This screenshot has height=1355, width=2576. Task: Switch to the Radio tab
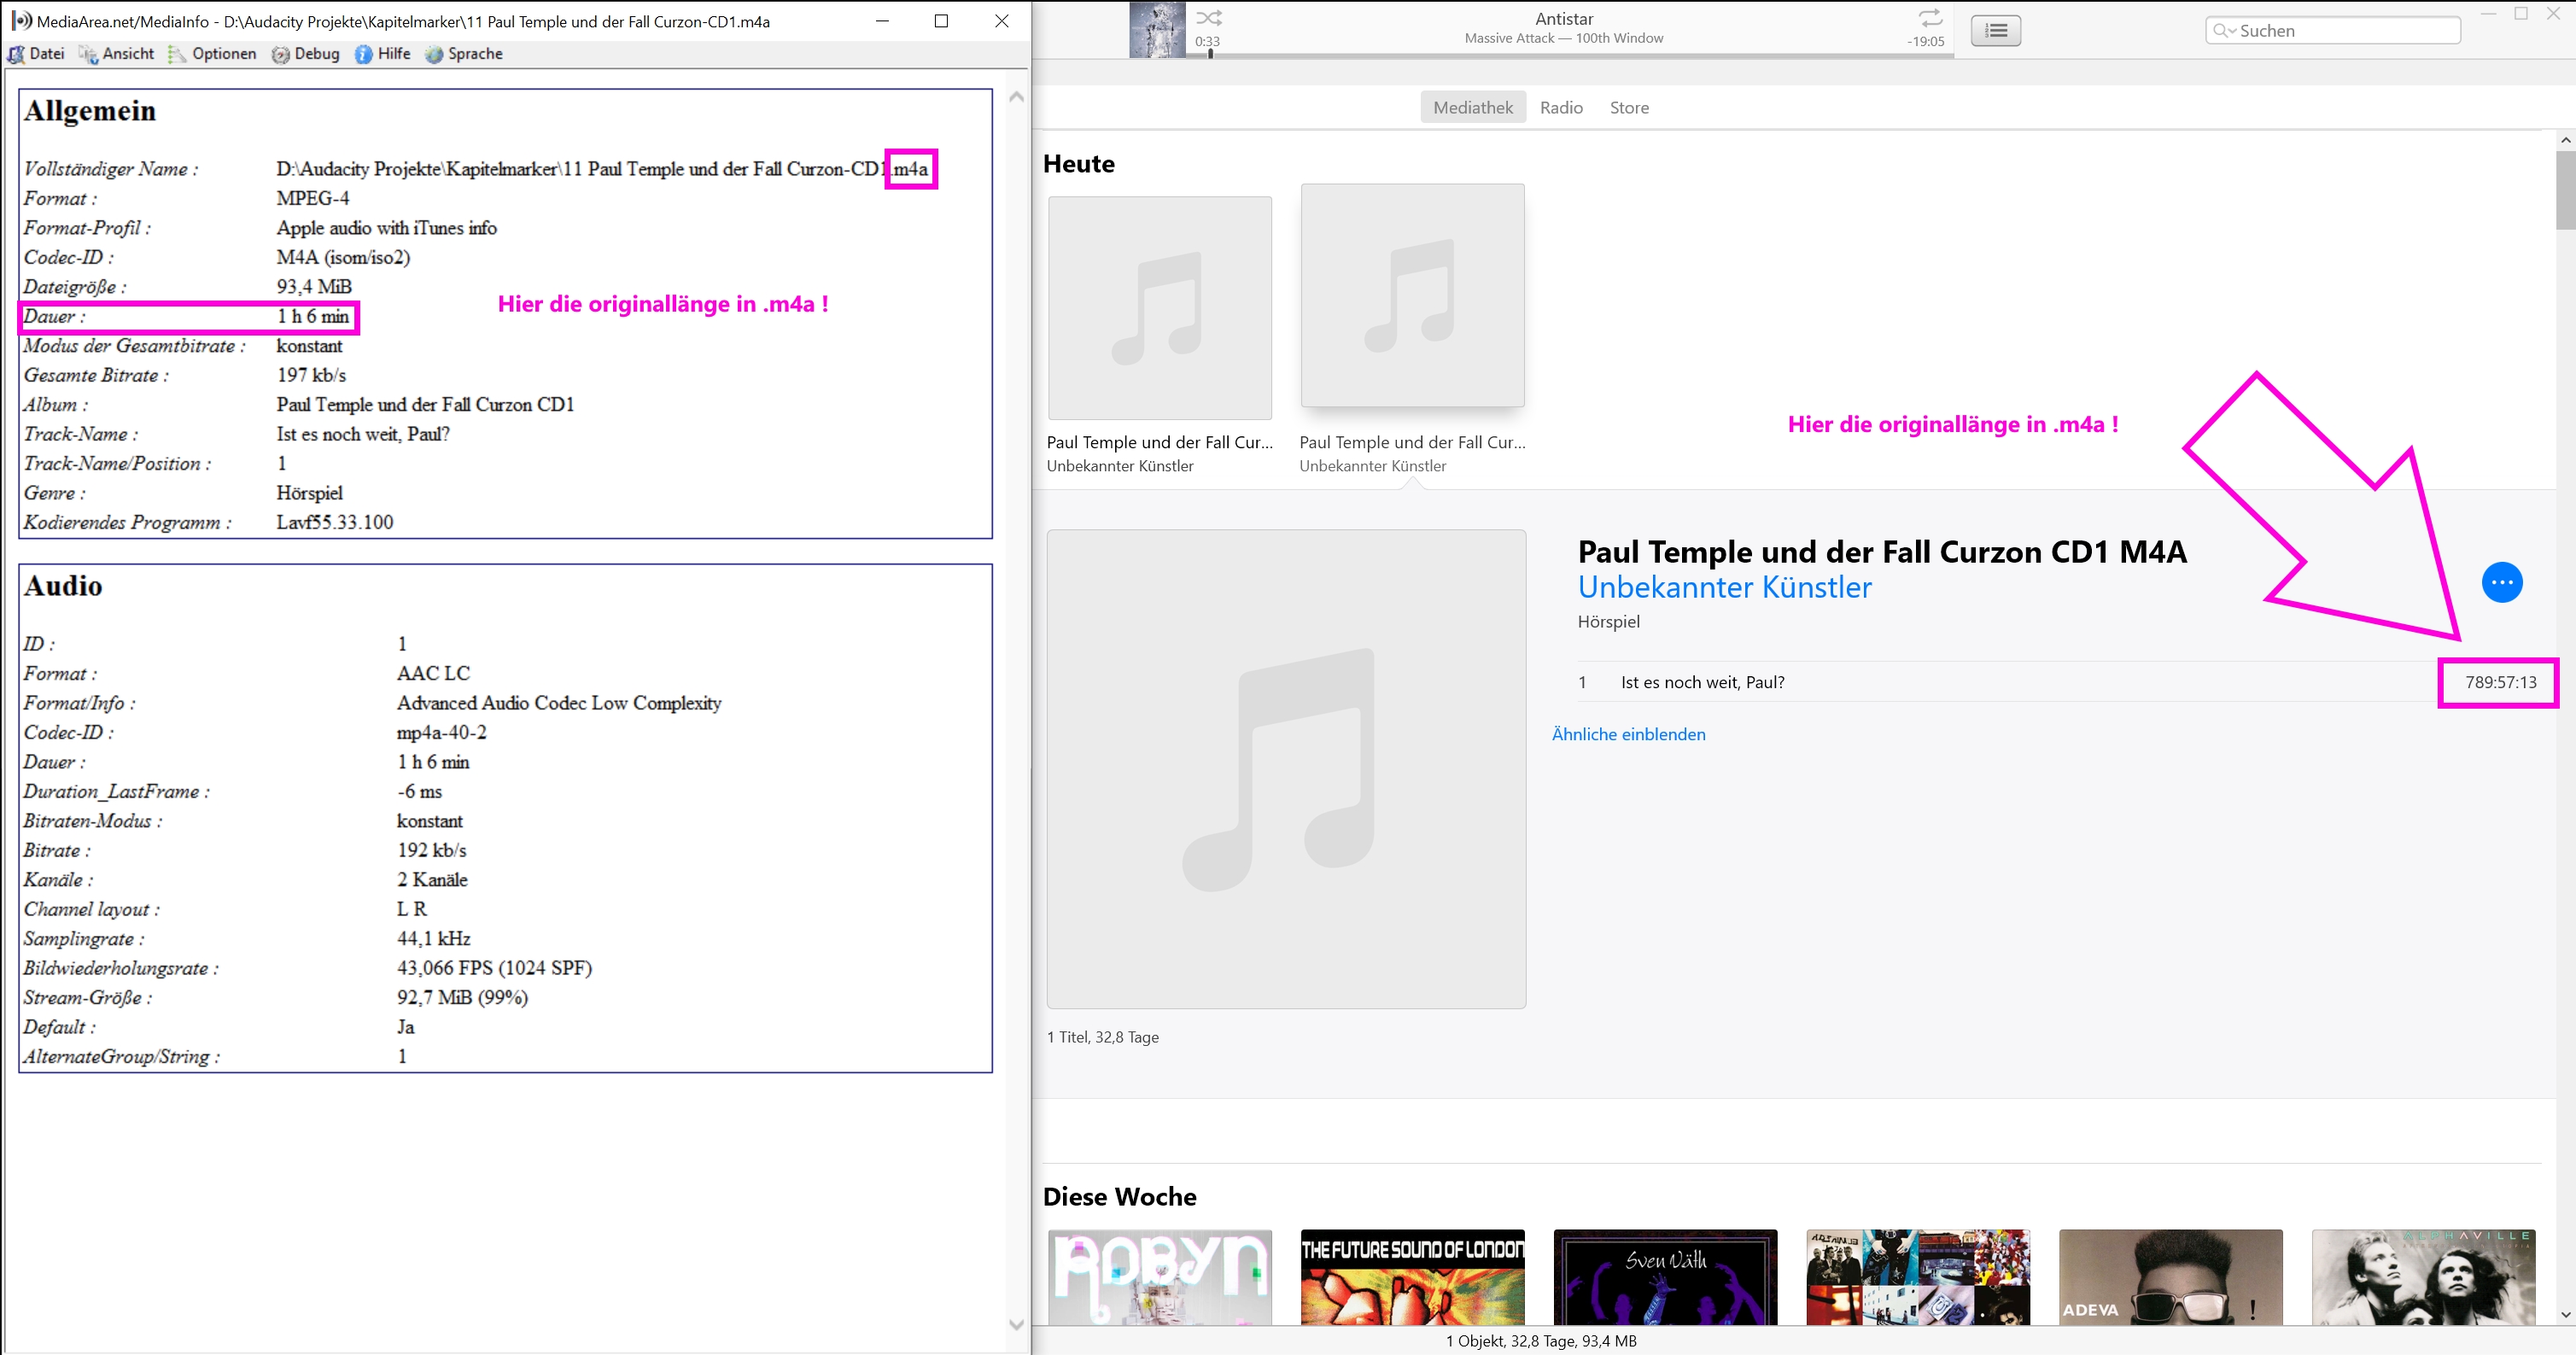(x=1560, y=107)
